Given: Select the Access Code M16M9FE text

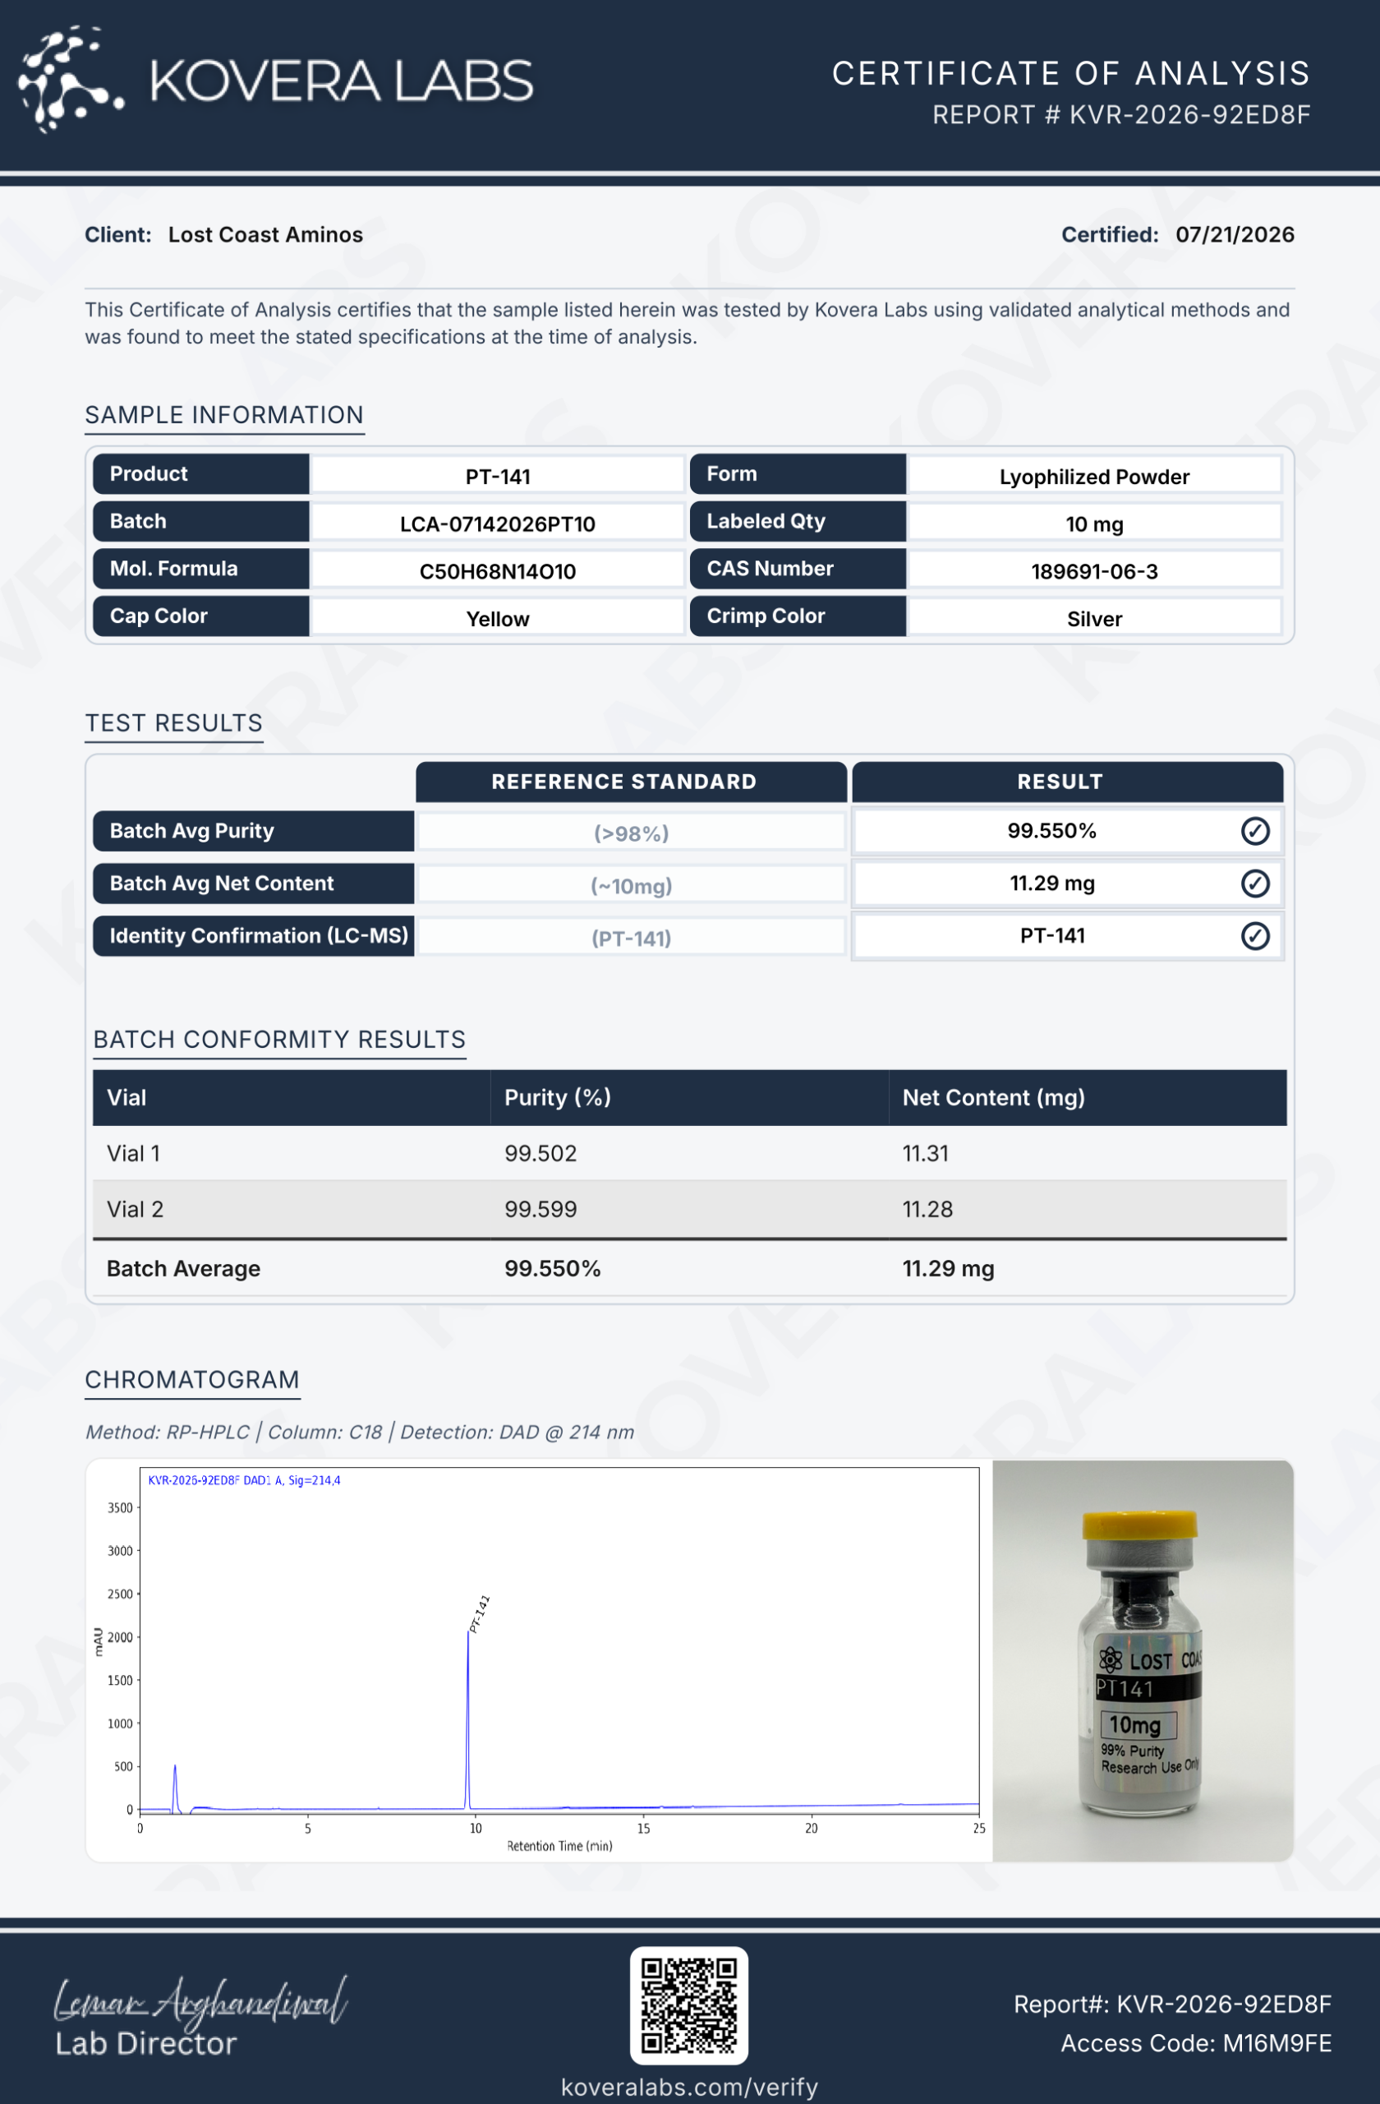Looking at the screenshot, I should 1195,2043.
